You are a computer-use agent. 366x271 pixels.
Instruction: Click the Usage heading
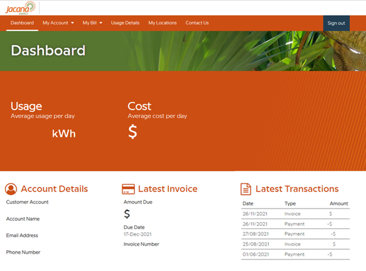(x=26, y=106)
